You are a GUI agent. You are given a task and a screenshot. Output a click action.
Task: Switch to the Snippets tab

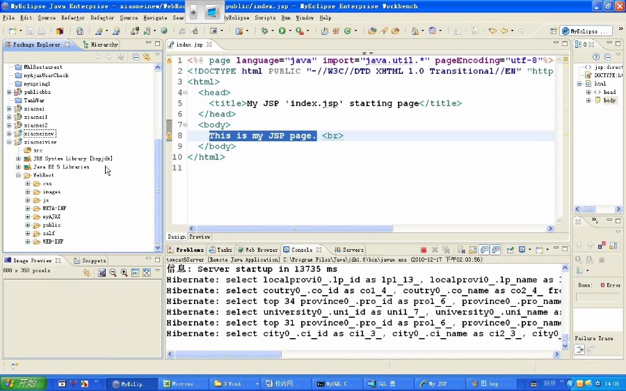click(x=90, y=260)
